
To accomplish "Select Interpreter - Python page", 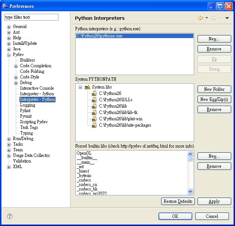I will click(37, 99).
